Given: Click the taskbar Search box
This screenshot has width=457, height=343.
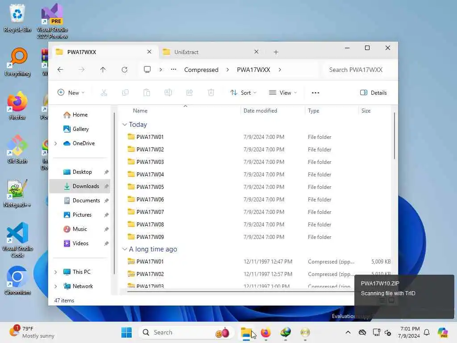Looking at the screenshot, I should (x=187, y=332).
